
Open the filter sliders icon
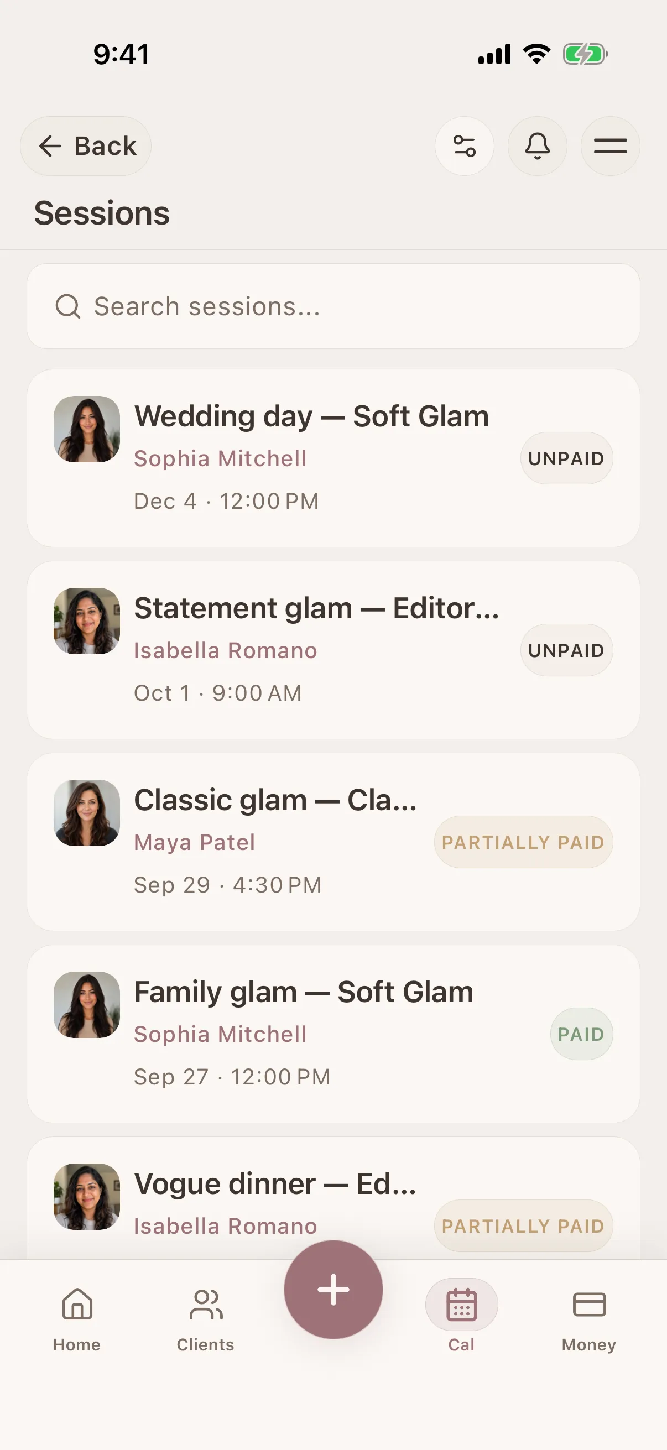(x=465, y=146)
